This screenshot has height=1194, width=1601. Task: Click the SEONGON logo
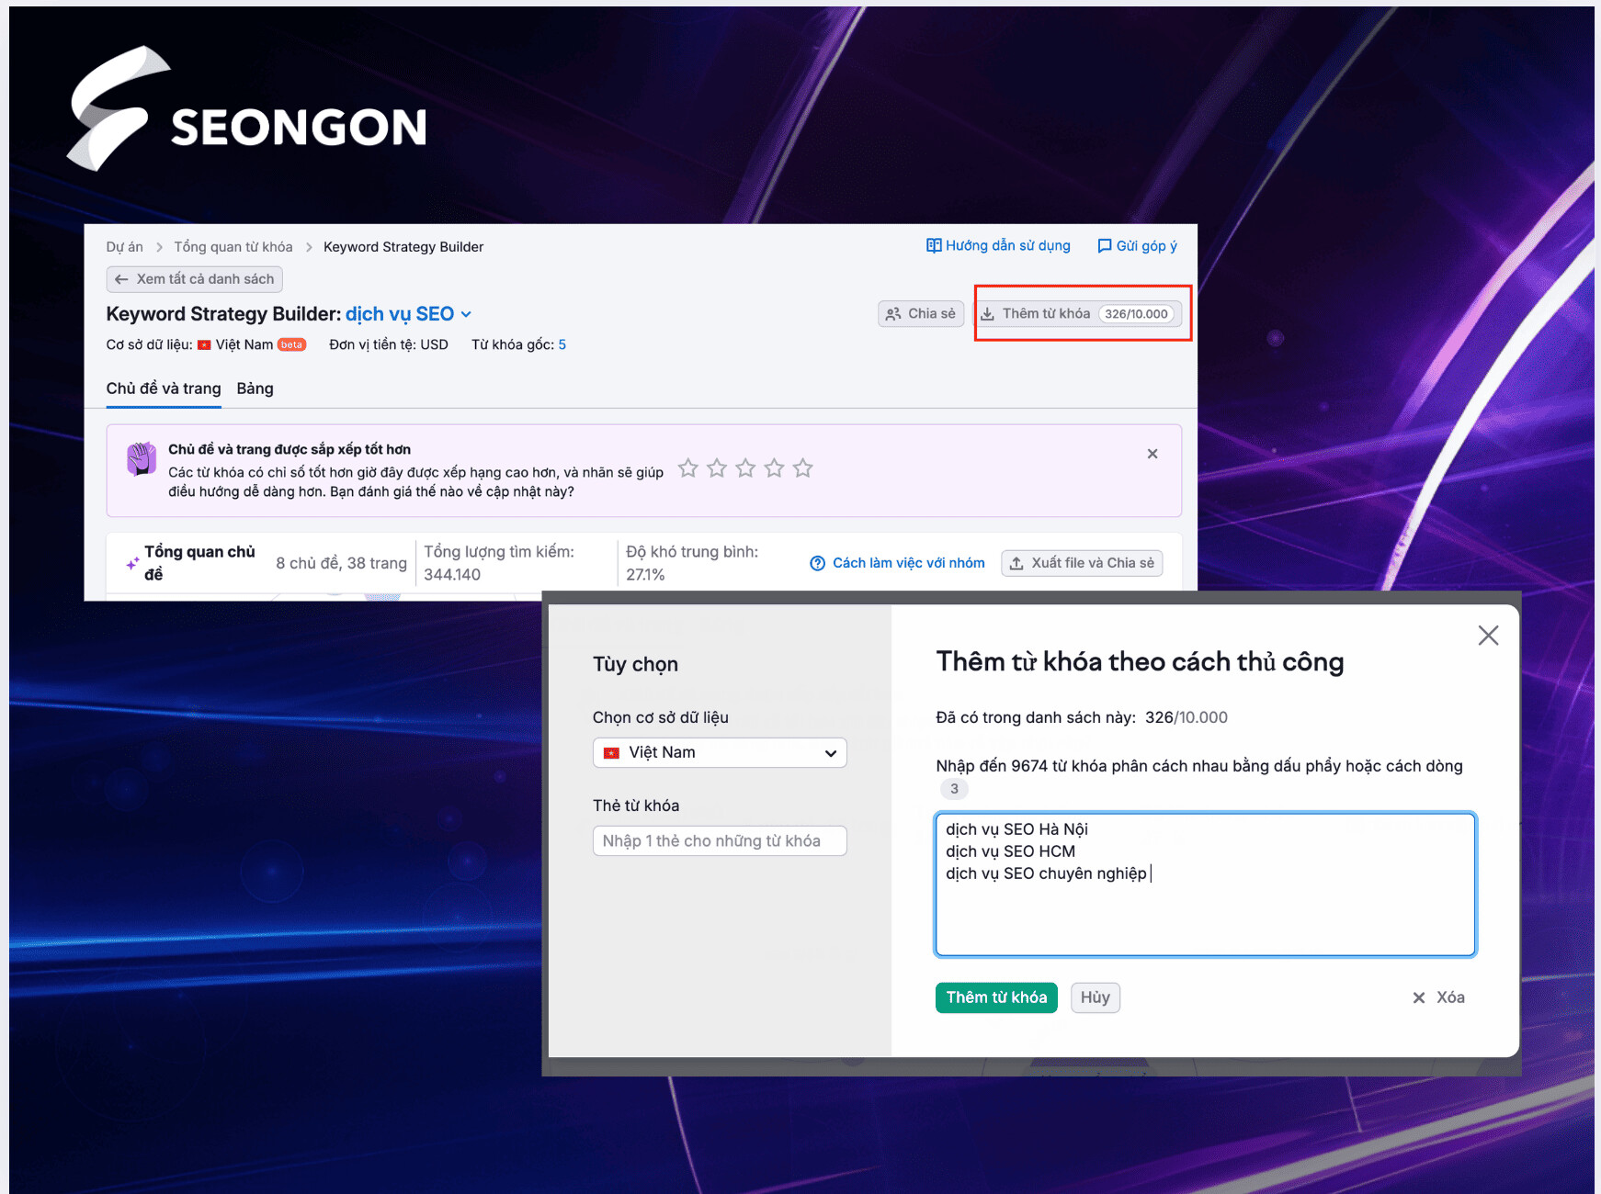246,109
